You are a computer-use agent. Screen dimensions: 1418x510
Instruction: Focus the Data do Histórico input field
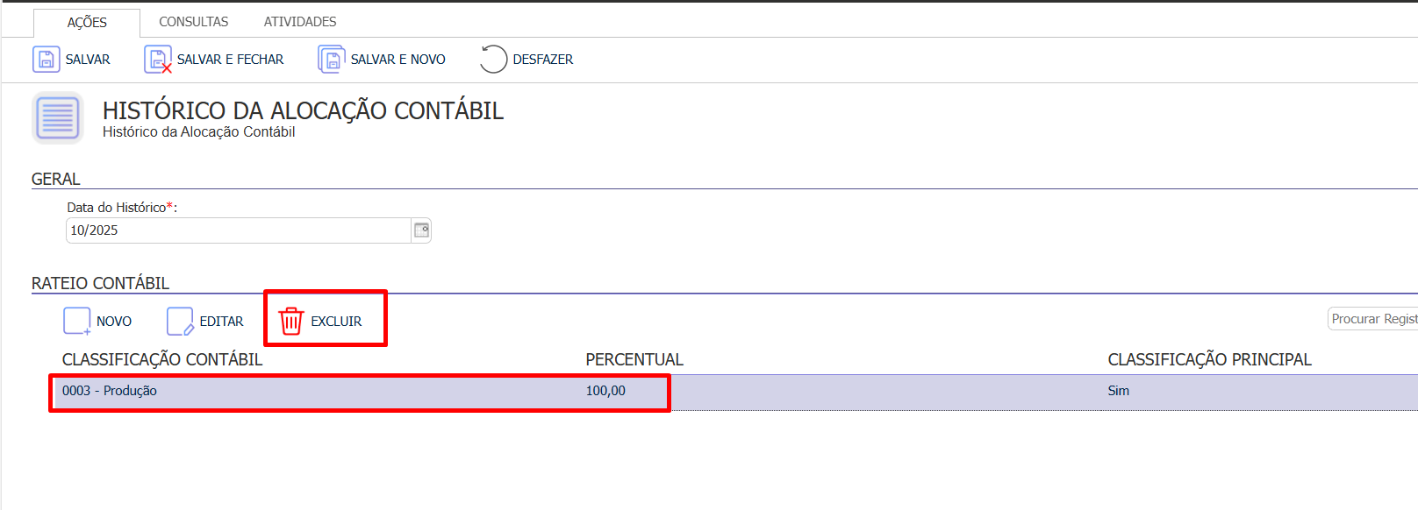point(237,230)
